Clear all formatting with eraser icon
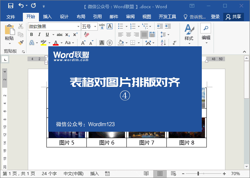This screenshot has height=178, width=250. [86, 35]
